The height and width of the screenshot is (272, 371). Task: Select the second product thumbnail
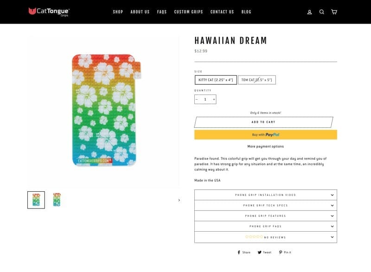point(57,200)
